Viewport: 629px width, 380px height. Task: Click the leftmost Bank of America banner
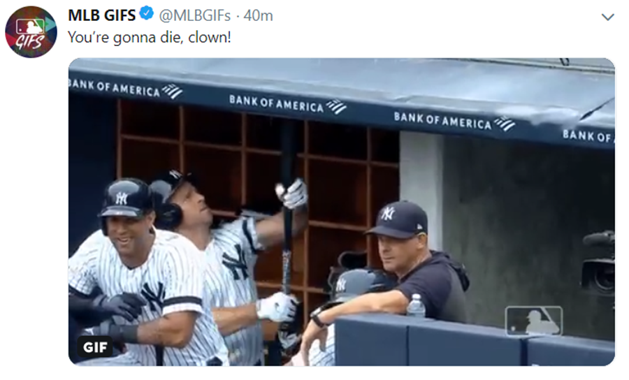click(126, 88)
